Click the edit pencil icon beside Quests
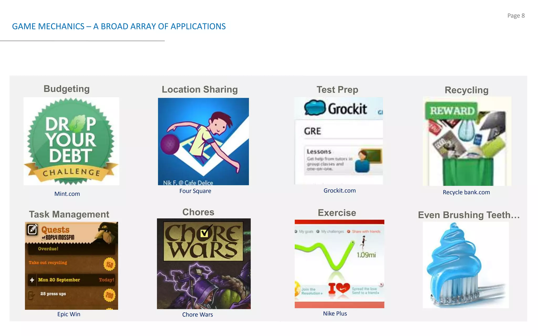Image resolution: width=538 pixels, height=336 pixels. pyautogui.click(x=32, y=229)
